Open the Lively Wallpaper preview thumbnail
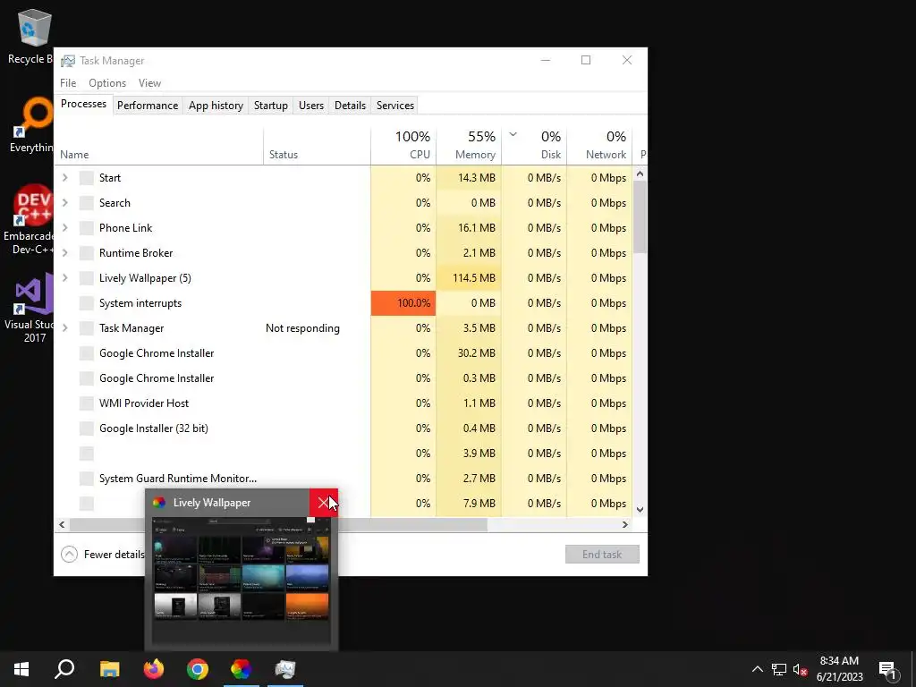The height and width of the screenshot is (687, 916). [242, 580]
